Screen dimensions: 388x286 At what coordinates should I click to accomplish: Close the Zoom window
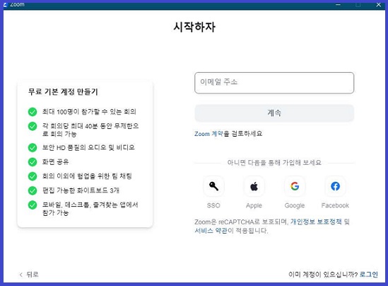click(x=378, y=4)
